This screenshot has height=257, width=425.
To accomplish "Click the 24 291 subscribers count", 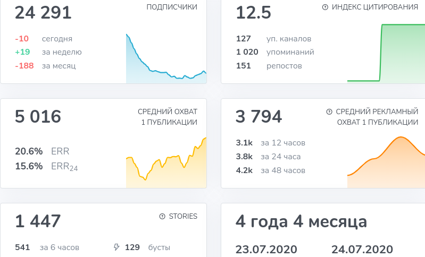I will (x=43, y=13).
